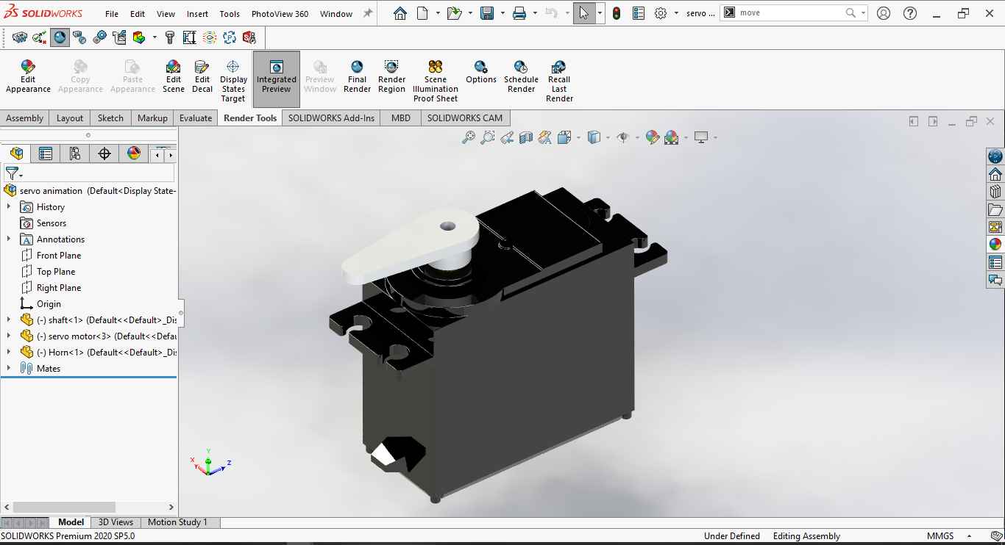Expand the shaft<1> component
The width and height of the screenshot is (1005, 545).
pyautogui.click(x=9, y=320)
